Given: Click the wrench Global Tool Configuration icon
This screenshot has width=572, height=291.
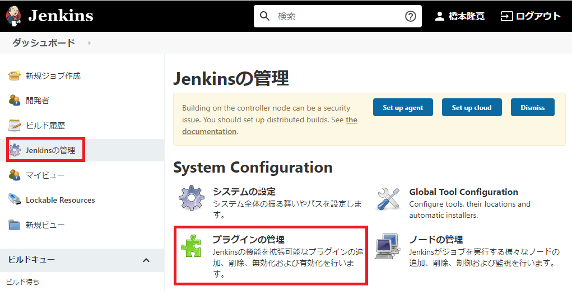Looking at the screenshot, I should tap(388, 199).
